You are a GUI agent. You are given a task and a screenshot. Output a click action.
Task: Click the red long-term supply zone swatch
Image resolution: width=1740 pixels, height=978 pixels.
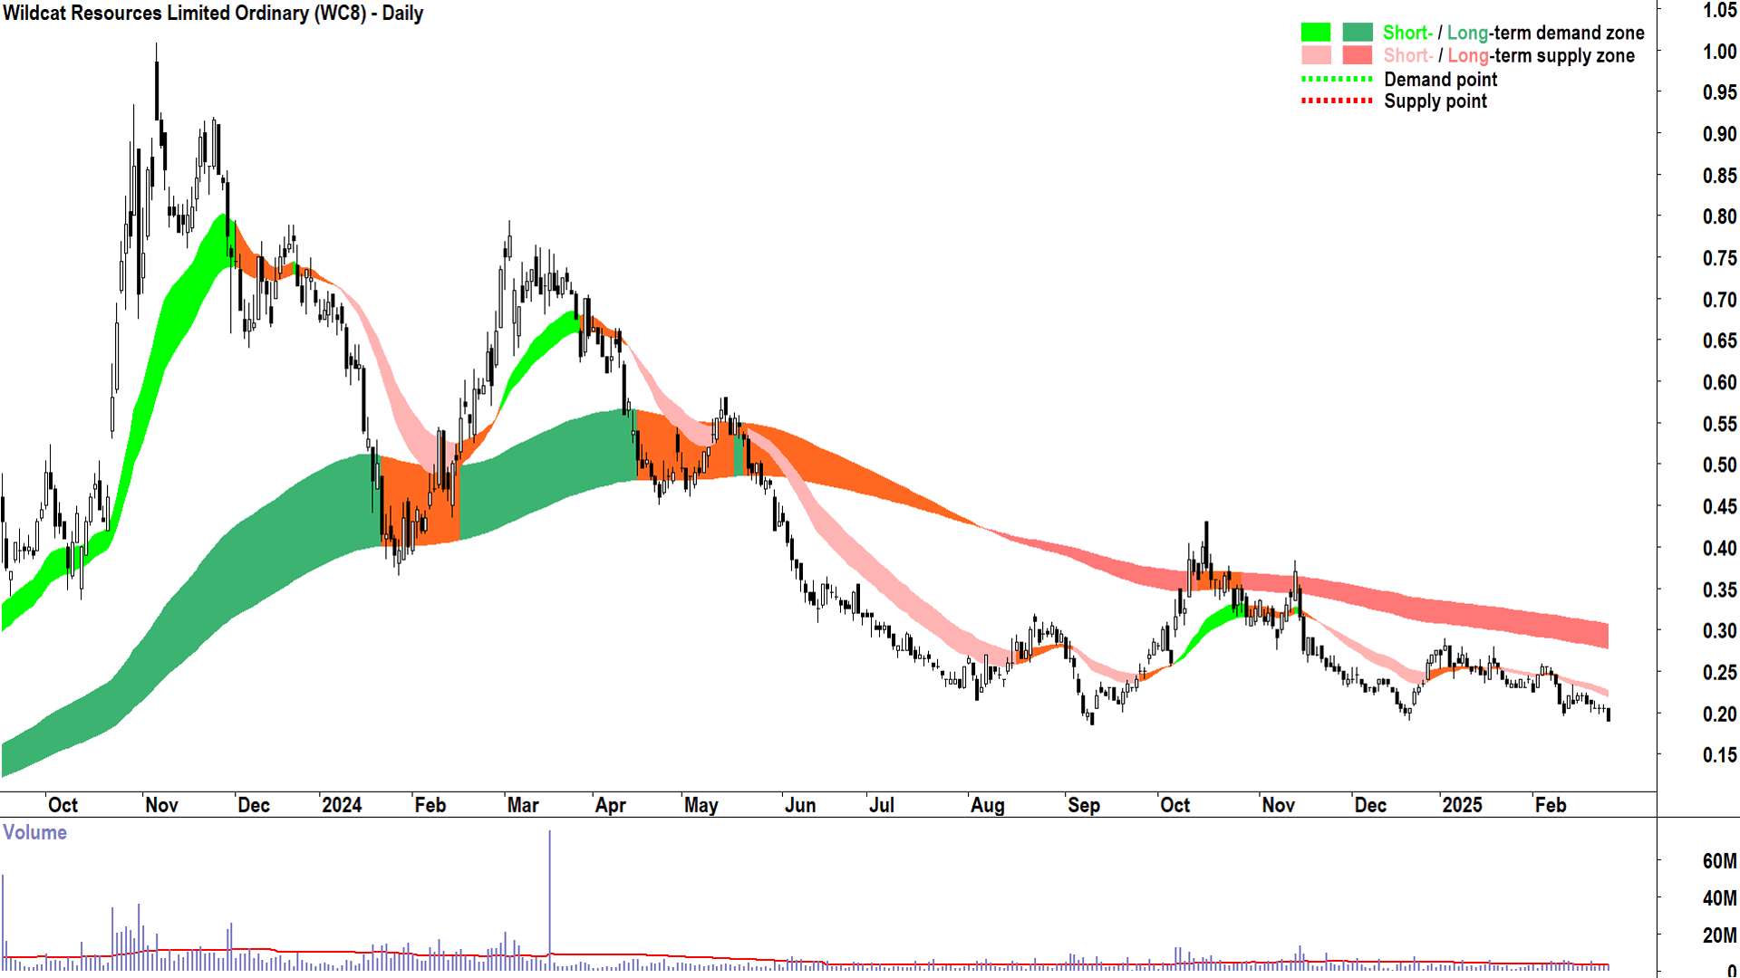pyautogui.click(x=1357, y=55)
